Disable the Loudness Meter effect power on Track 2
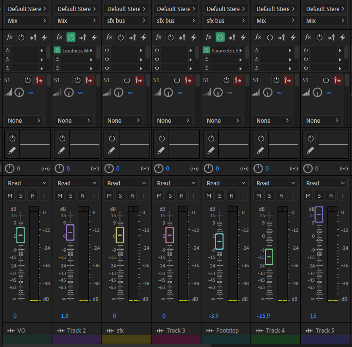Image resolution: width=352 pixels, height=347 pixels. (58, 50)
